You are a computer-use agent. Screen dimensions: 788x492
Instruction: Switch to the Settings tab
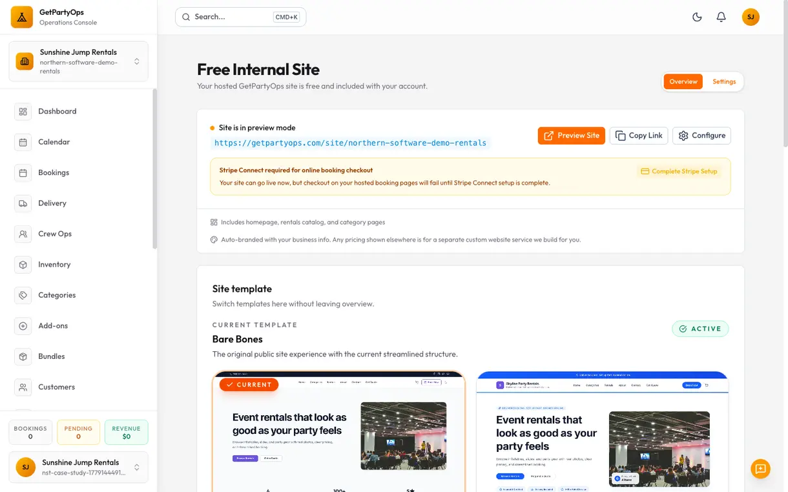(x=724, y=81)
